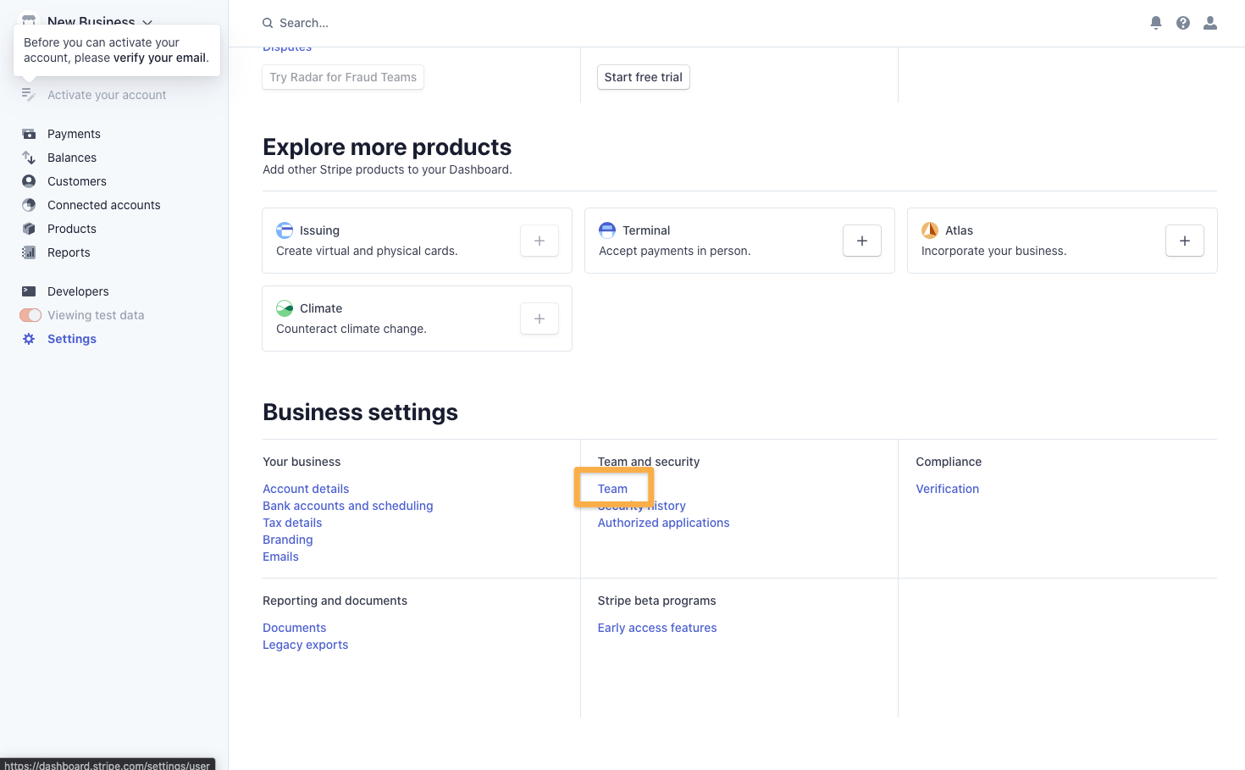Open Reports in the sidebar
Screen dimensions: 1245x770
[69, 252]
